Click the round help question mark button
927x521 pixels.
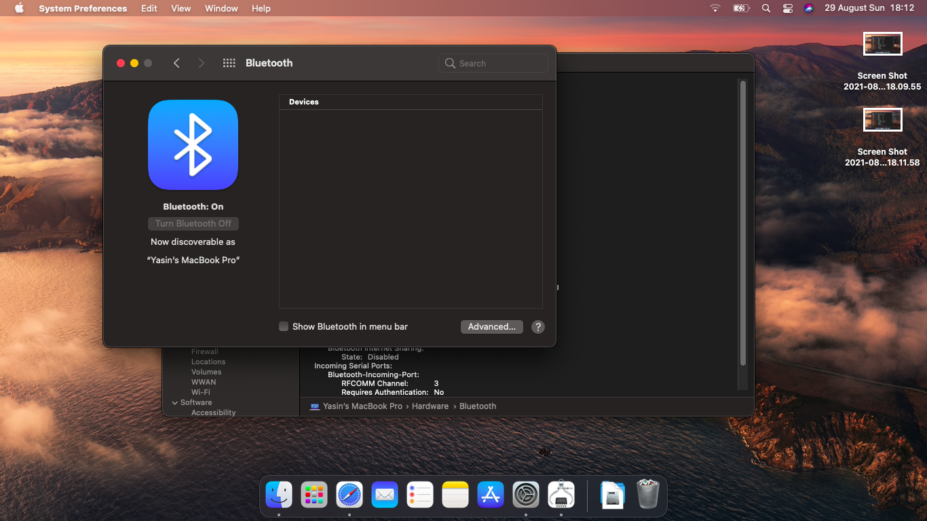point(537,327)
